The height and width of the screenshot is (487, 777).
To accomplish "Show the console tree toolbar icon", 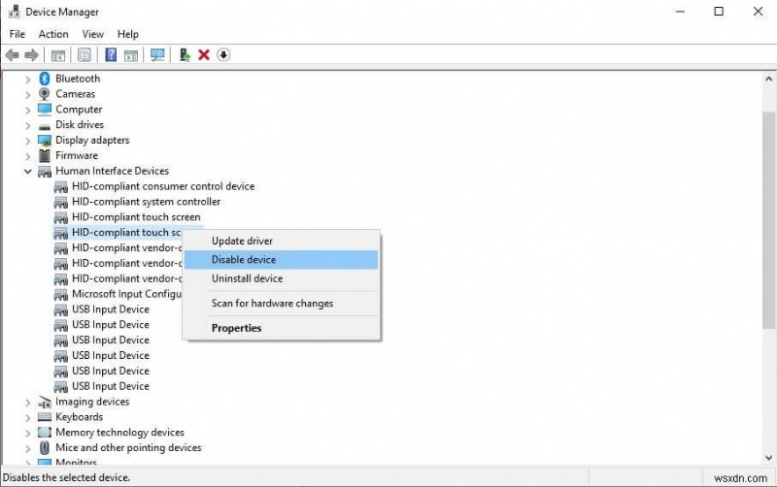I will (x=58, y=55).
